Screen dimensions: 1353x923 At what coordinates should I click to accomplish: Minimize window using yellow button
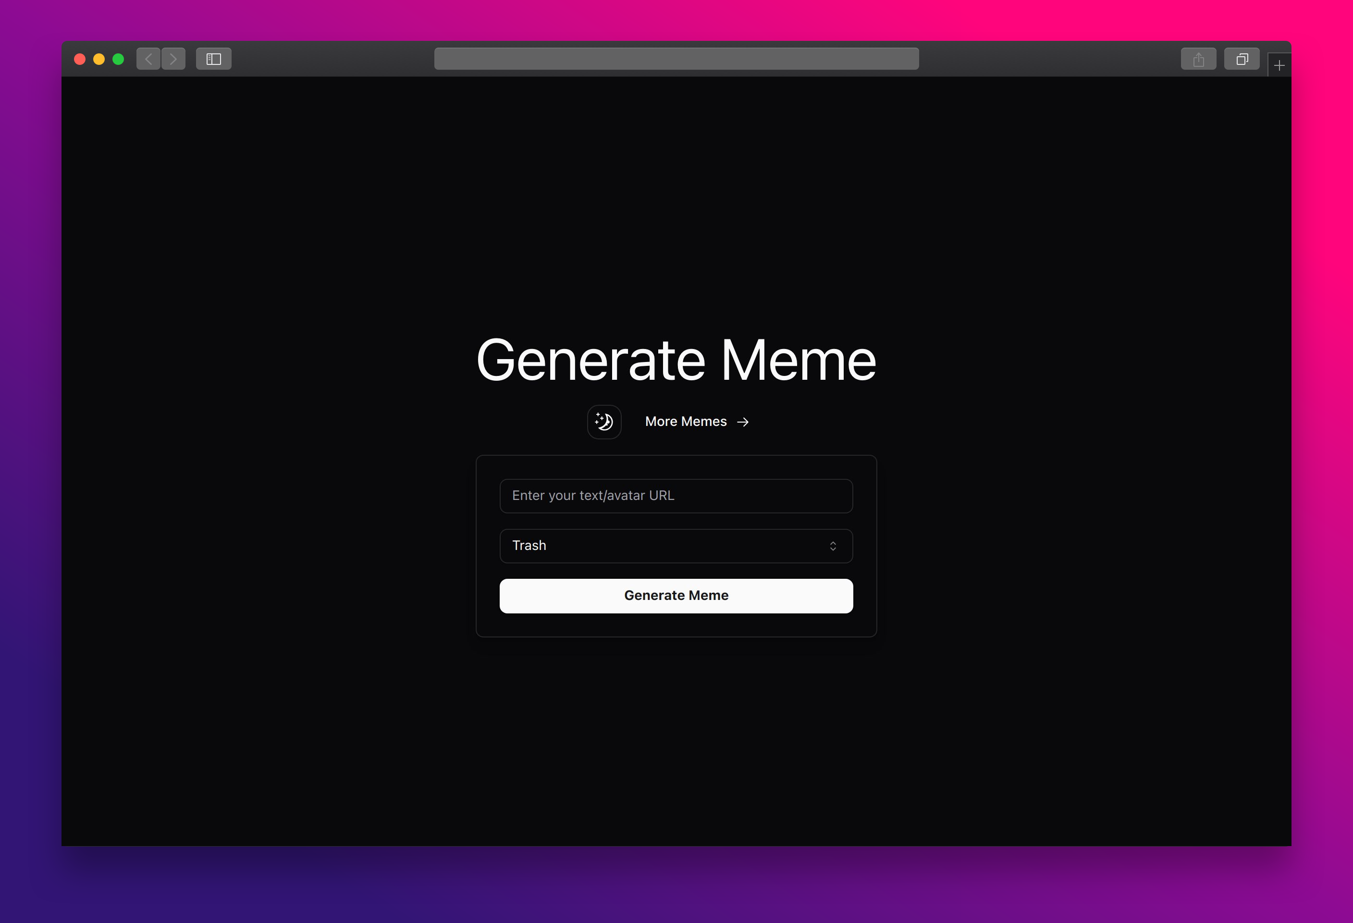click(x=99, y=60)
